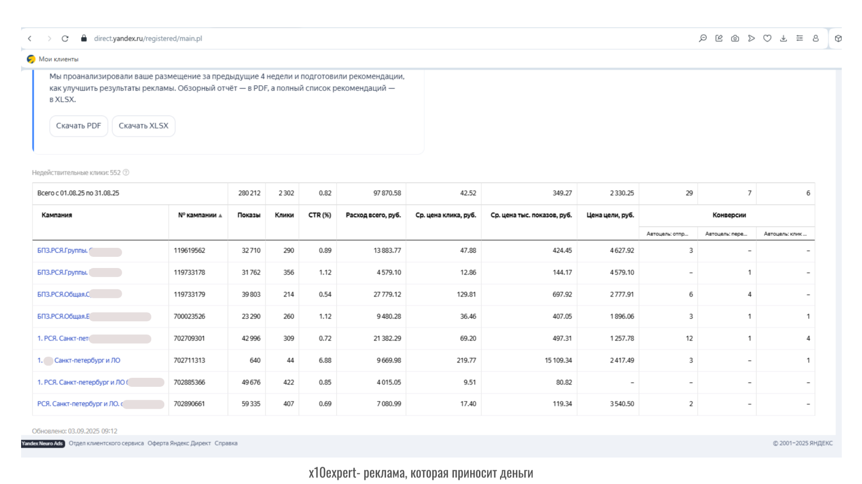Go forward with the browser forward arrow
The image size is (862, 484).
pyautogui.click(x=49, y=39)
